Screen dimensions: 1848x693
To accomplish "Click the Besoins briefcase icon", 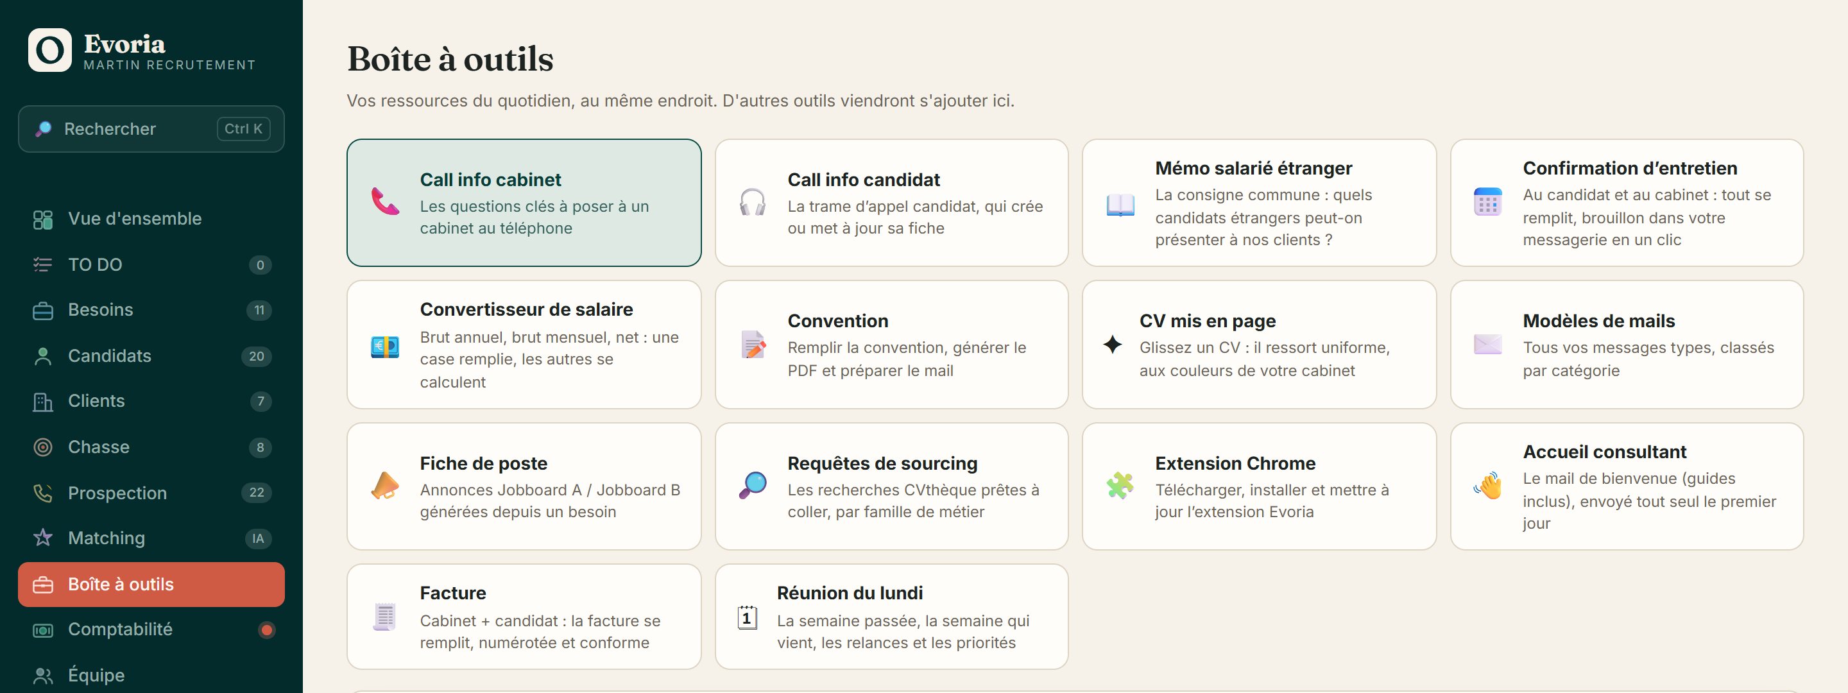I will [43, 311].
